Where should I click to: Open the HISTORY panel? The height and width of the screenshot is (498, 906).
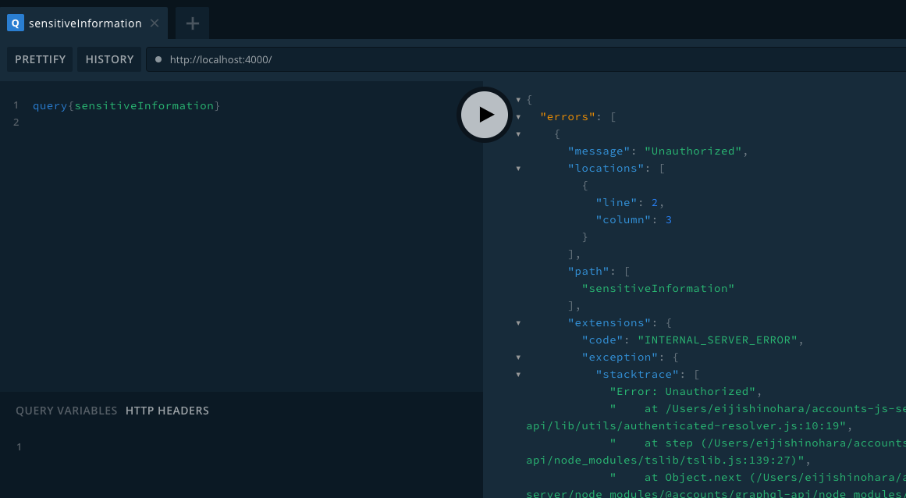[x=109, y=59]
